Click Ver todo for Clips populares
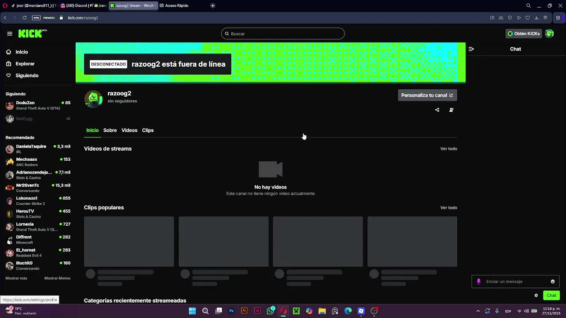This screenshot has width=566, height=318. [x=448, y=208]
